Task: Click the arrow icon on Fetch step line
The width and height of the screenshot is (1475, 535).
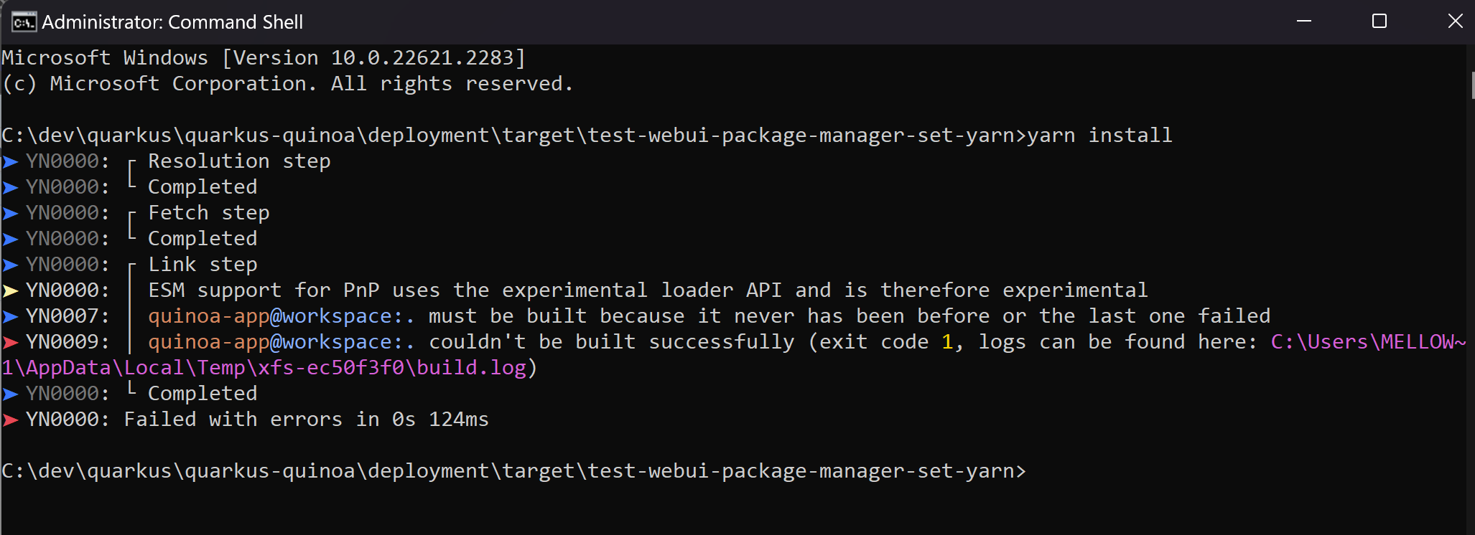Action: (x=10, y=212)
